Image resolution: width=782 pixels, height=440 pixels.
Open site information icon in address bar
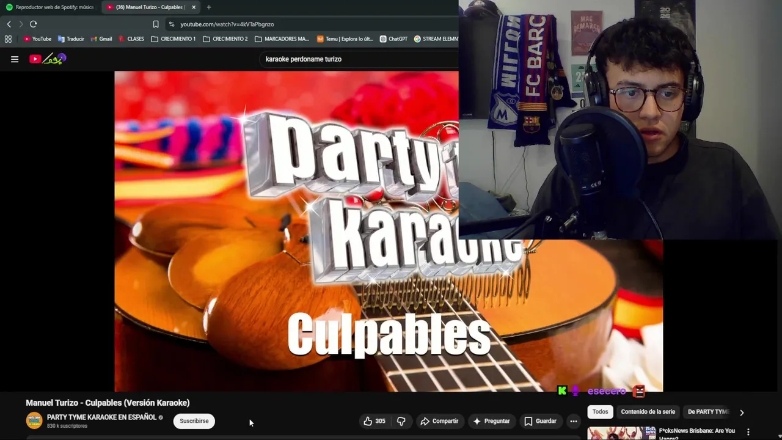172,24
